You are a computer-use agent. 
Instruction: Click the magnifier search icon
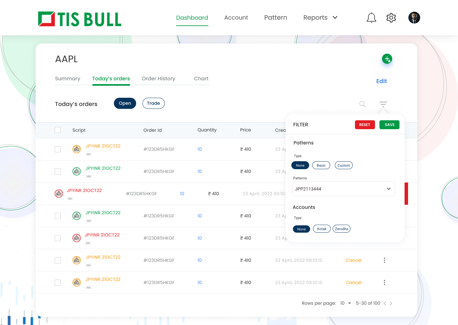click(363, 104)
